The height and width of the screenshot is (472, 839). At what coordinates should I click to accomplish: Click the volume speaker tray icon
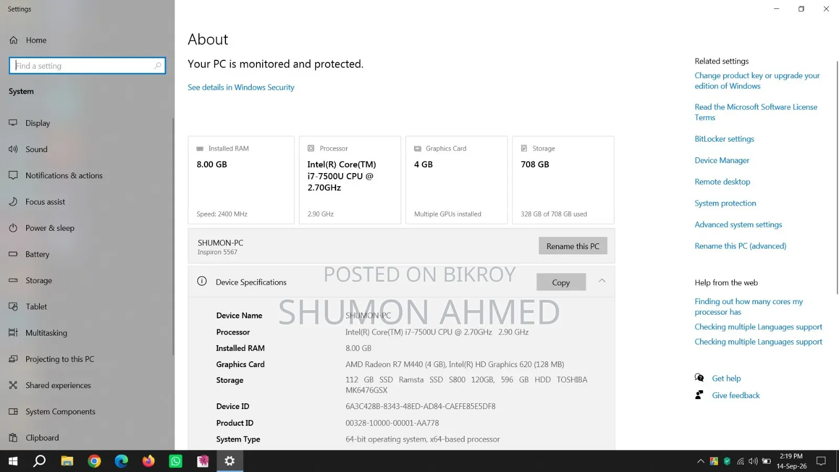[753, 462]
